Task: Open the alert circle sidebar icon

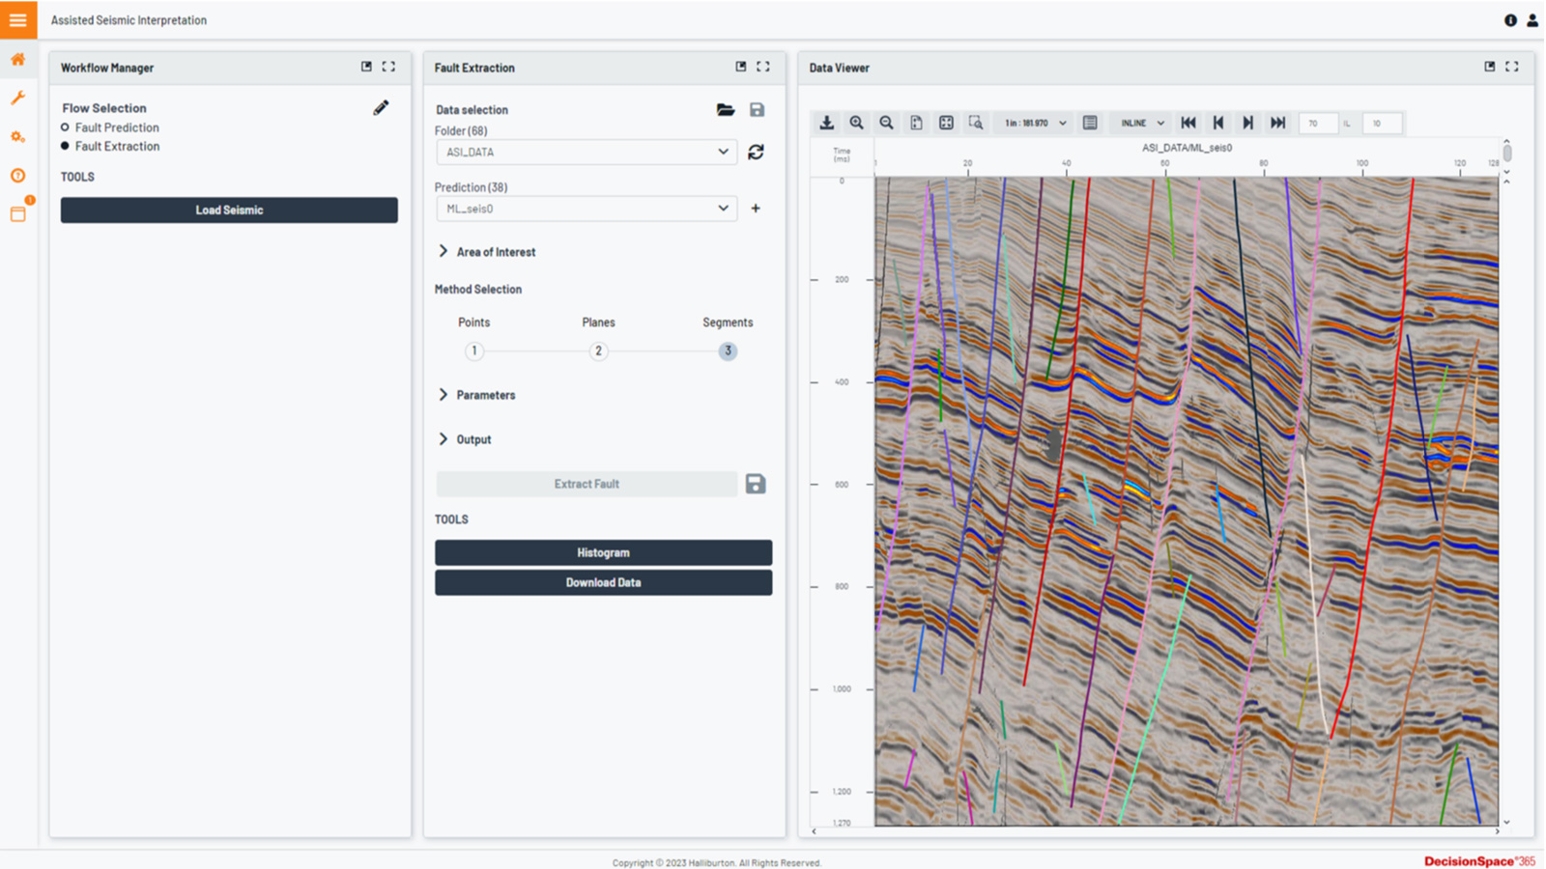Action: pos(17,176)
